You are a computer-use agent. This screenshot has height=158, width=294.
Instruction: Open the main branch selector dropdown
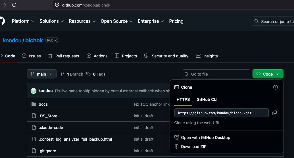click(41, 74)
